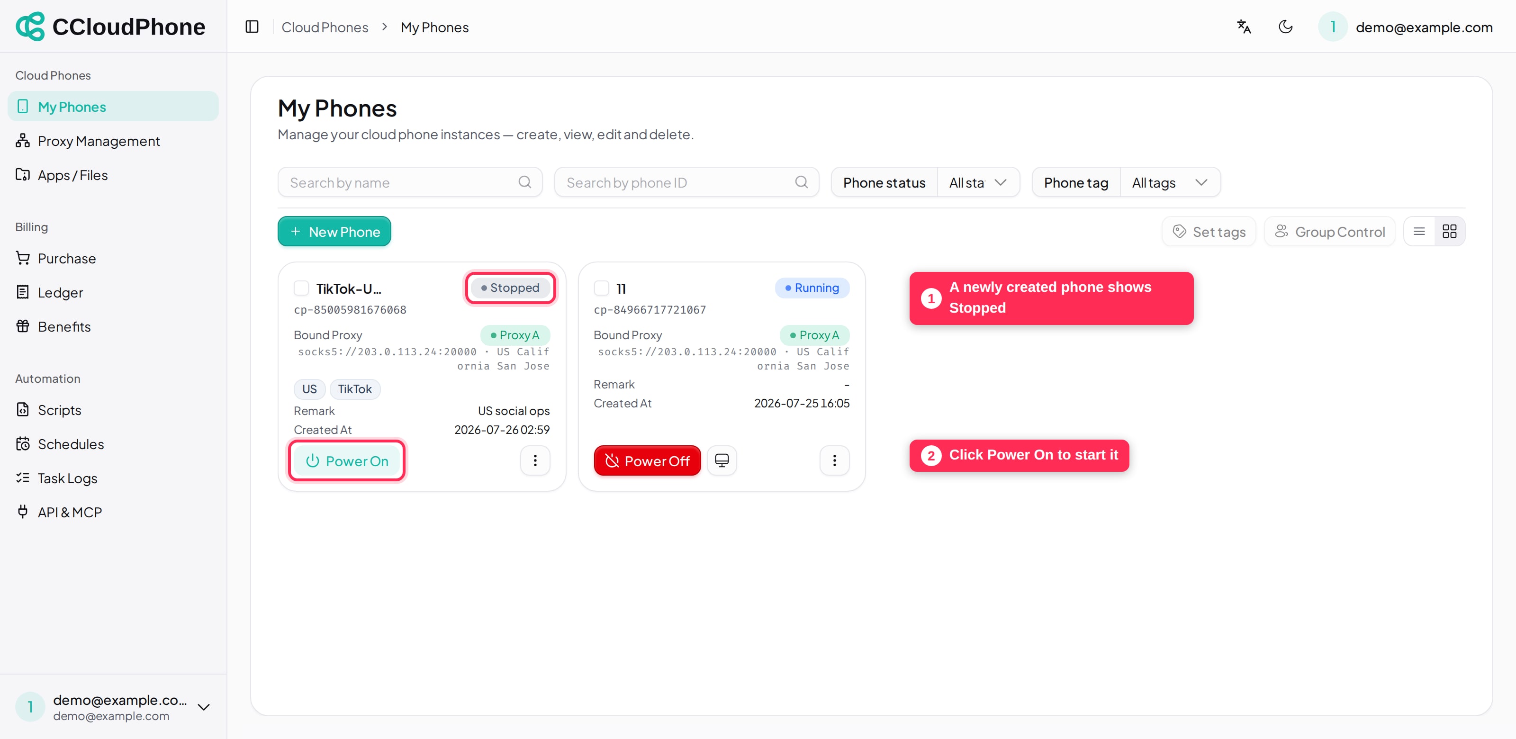Click the search icon in phone ID search

[x=801, y=182]
